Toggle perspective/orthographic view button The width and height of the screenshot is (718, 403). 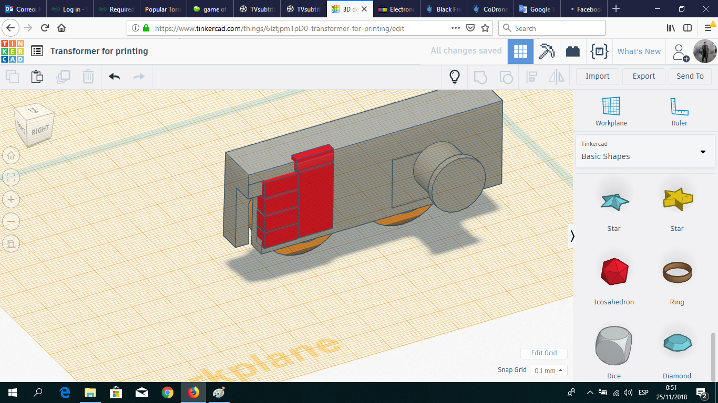point(11,243)
